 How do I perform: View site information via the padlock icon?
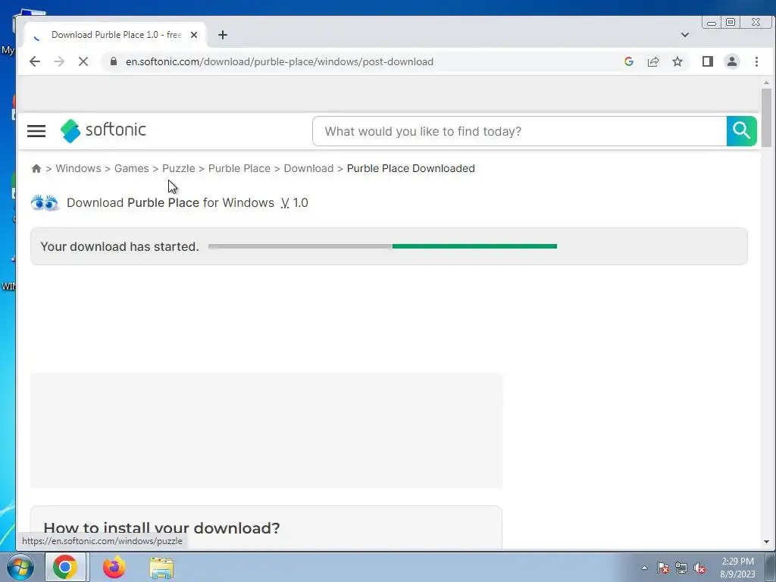tap(114, 61)
